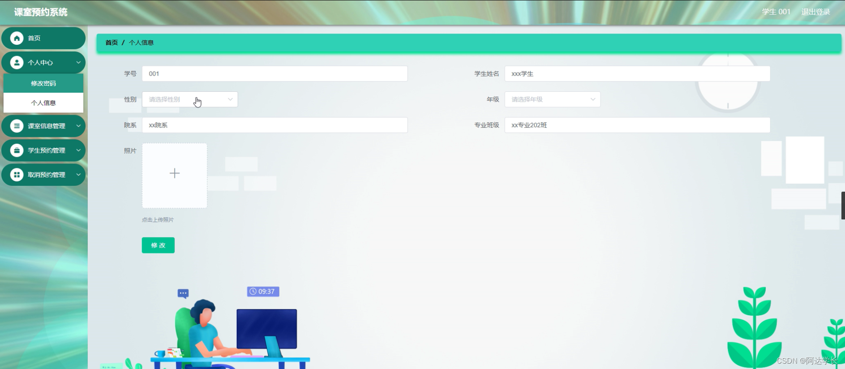Image resolution: width=845 pixels, height=369 pixels.
Task: Click the home icon in the sidebar
Action: [x=17, y=38]
